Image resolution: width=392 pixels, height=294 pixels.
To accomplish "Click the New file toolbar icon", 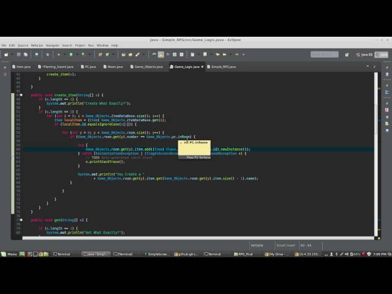I will pos(6,55).
